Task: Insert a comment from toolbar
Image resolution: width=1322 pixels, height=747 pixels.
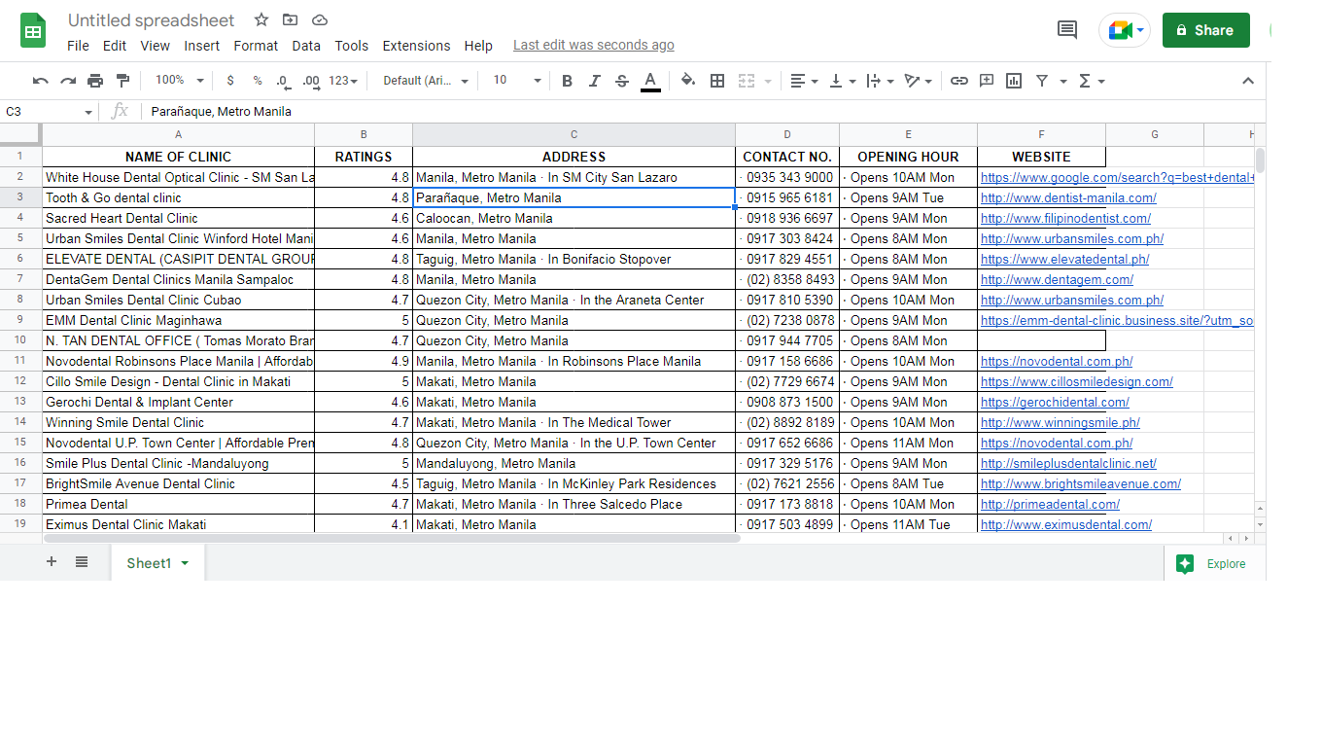Action: click(987, 81)
